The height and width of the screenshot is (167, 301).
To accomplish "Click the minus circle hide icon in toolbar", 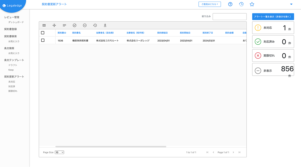I will (x=85, y=25).
